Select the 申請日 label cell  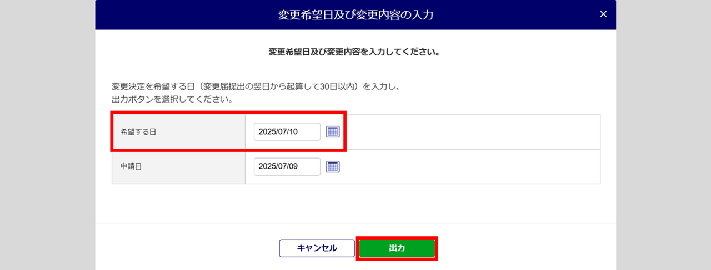[x=178, y=166]
